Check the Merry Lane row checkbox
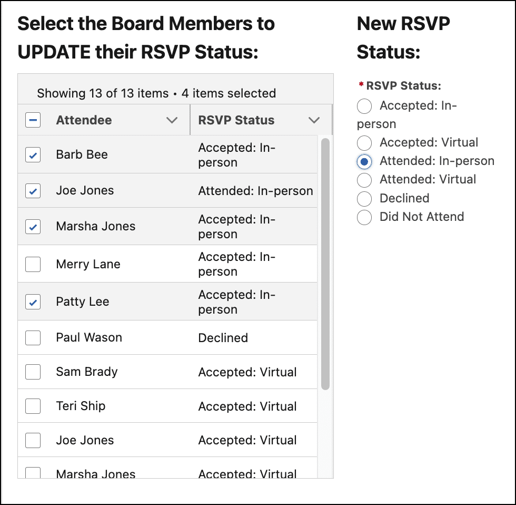 (x=33, y=264)
